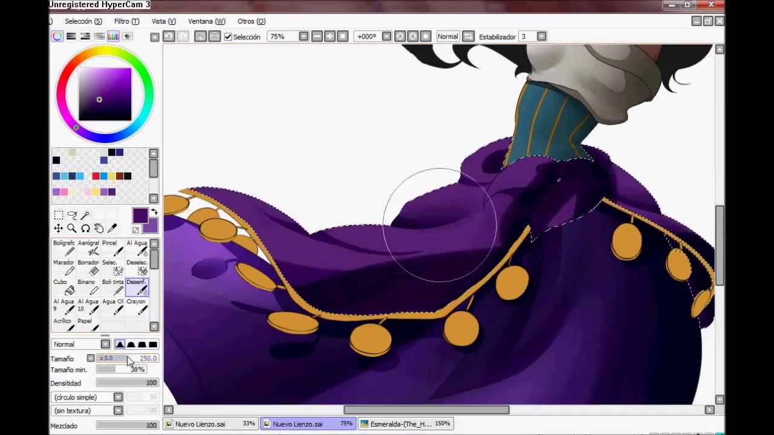Image resolution: width=774 pixels, height=435 pixels.
Task: Choose the Al Agua 10 brush
Action: (x=88, y=306)
